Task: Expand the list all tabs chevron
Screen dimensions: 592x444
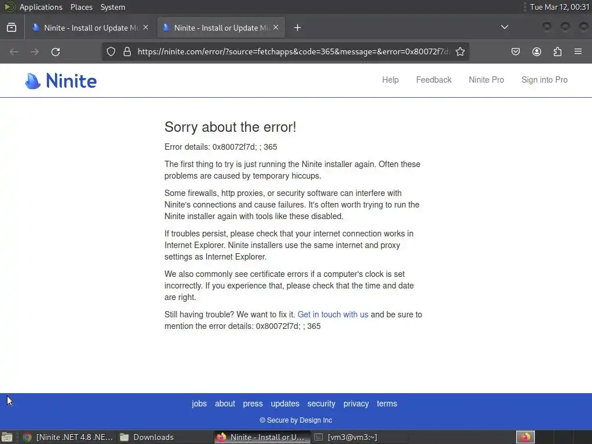Action: [504, 27]
